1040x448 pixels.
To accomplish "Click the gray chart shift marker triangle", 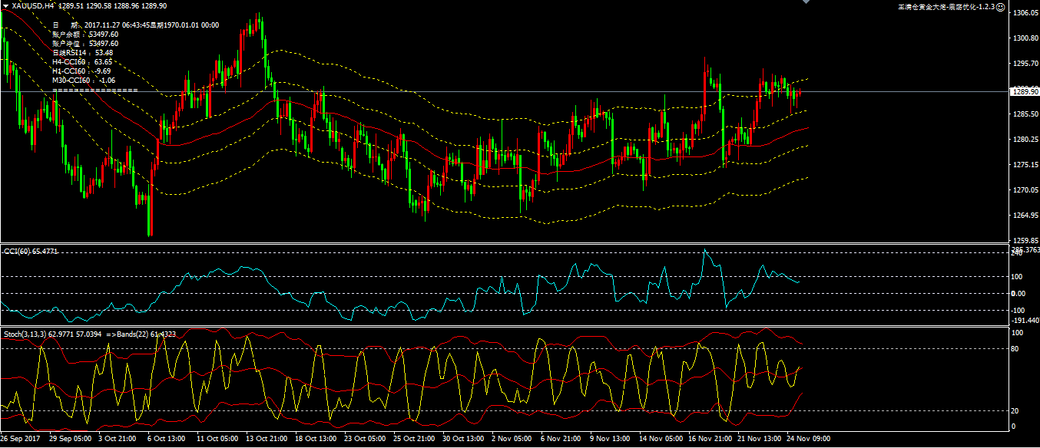I will coord(805,2).
